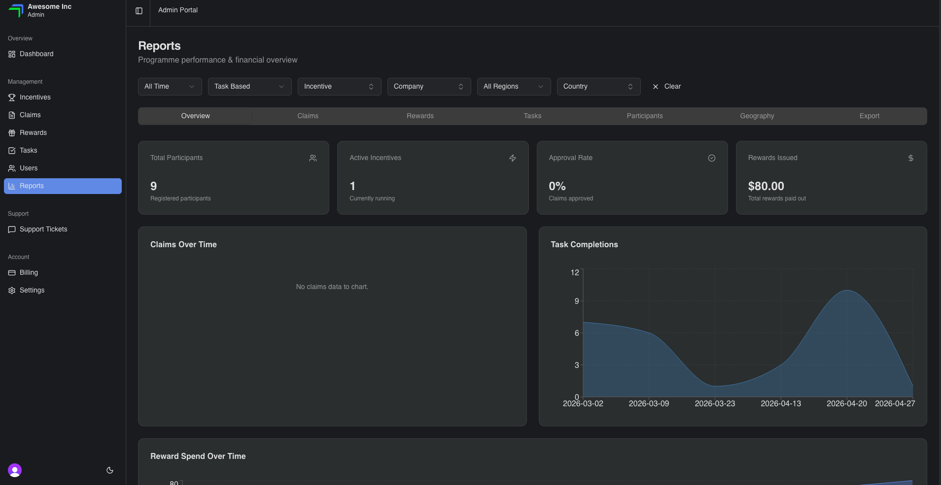Open the Task Based type dropdown

click(x=250, y=87)
